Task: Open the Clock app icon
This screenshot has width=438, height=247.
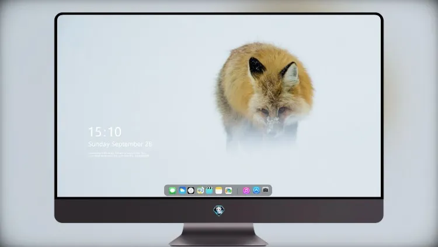Action: (x=191, y=190)
